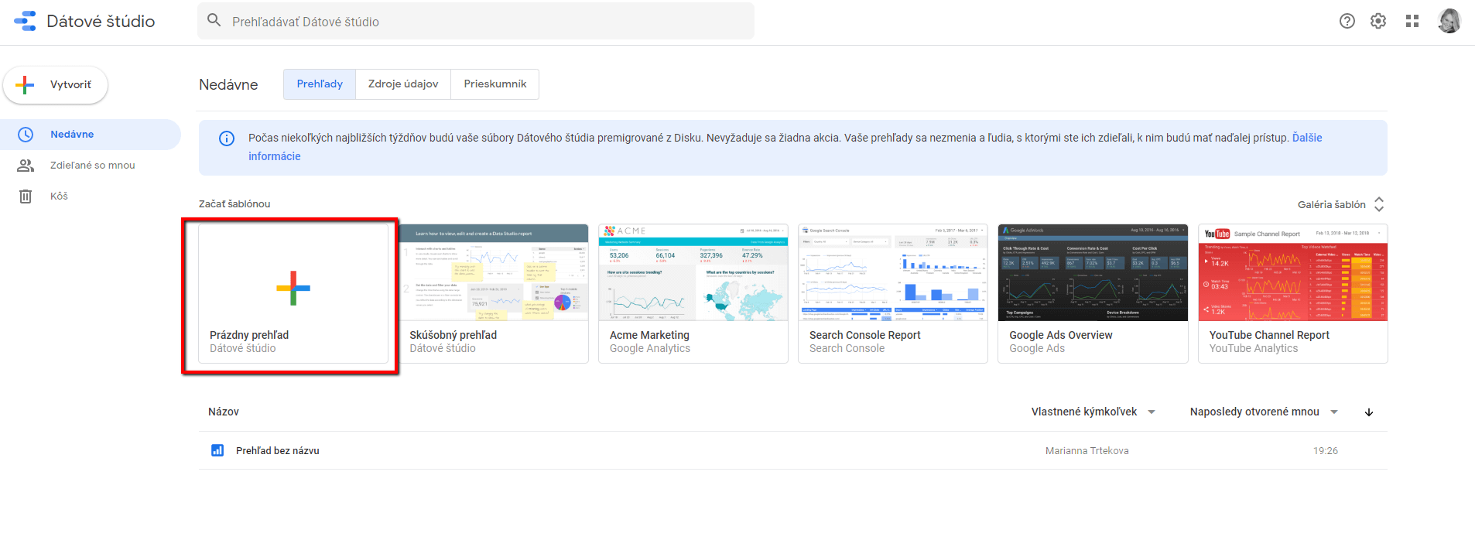Open the settings gear icon
1475x540 pixels.
(x=1378, y=21)
